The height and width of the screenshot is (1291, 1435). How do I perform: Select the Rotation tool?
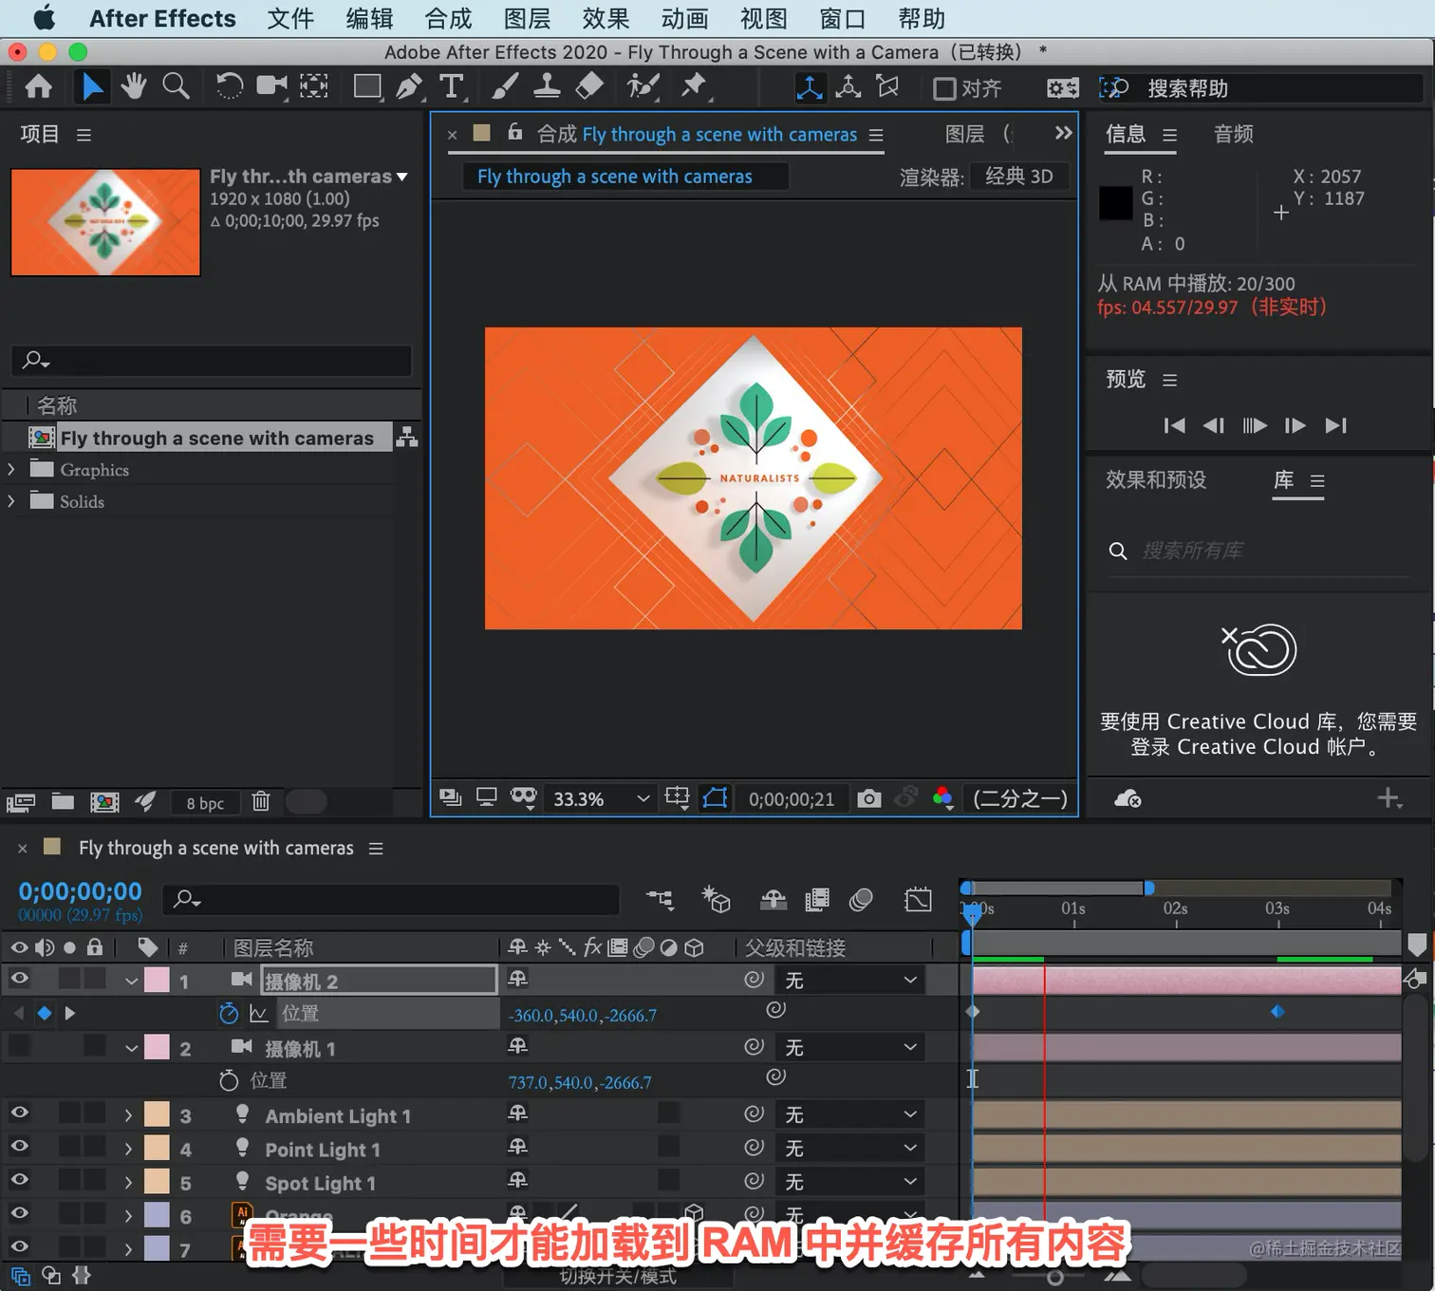tap(229, 87)
